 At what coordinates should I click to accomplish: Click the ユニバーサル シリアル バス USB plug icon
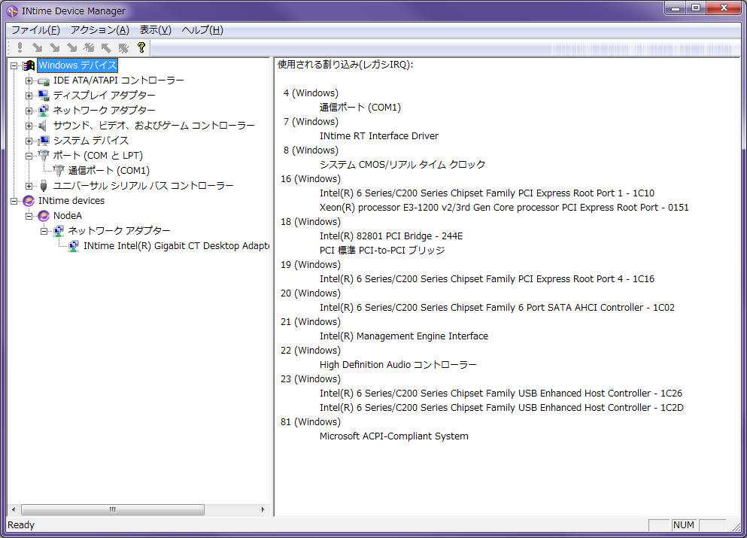(x=44, y=185)
